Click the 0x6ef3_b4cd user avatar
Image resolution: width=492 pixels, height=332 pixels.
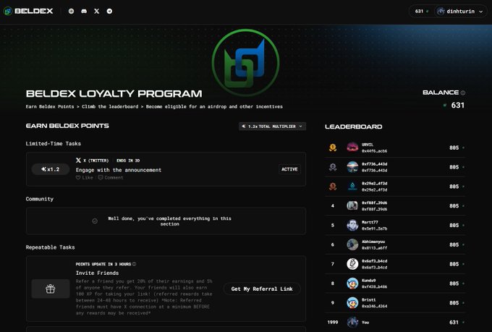coord(352,264)
